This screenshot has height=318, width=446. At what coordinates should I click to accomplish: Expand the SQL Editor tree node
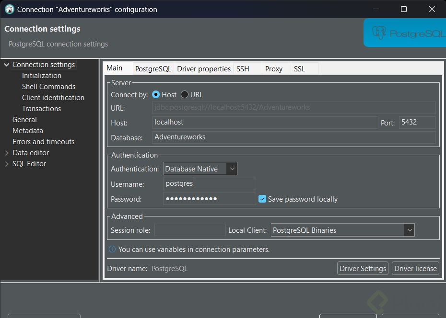(7, 164)
